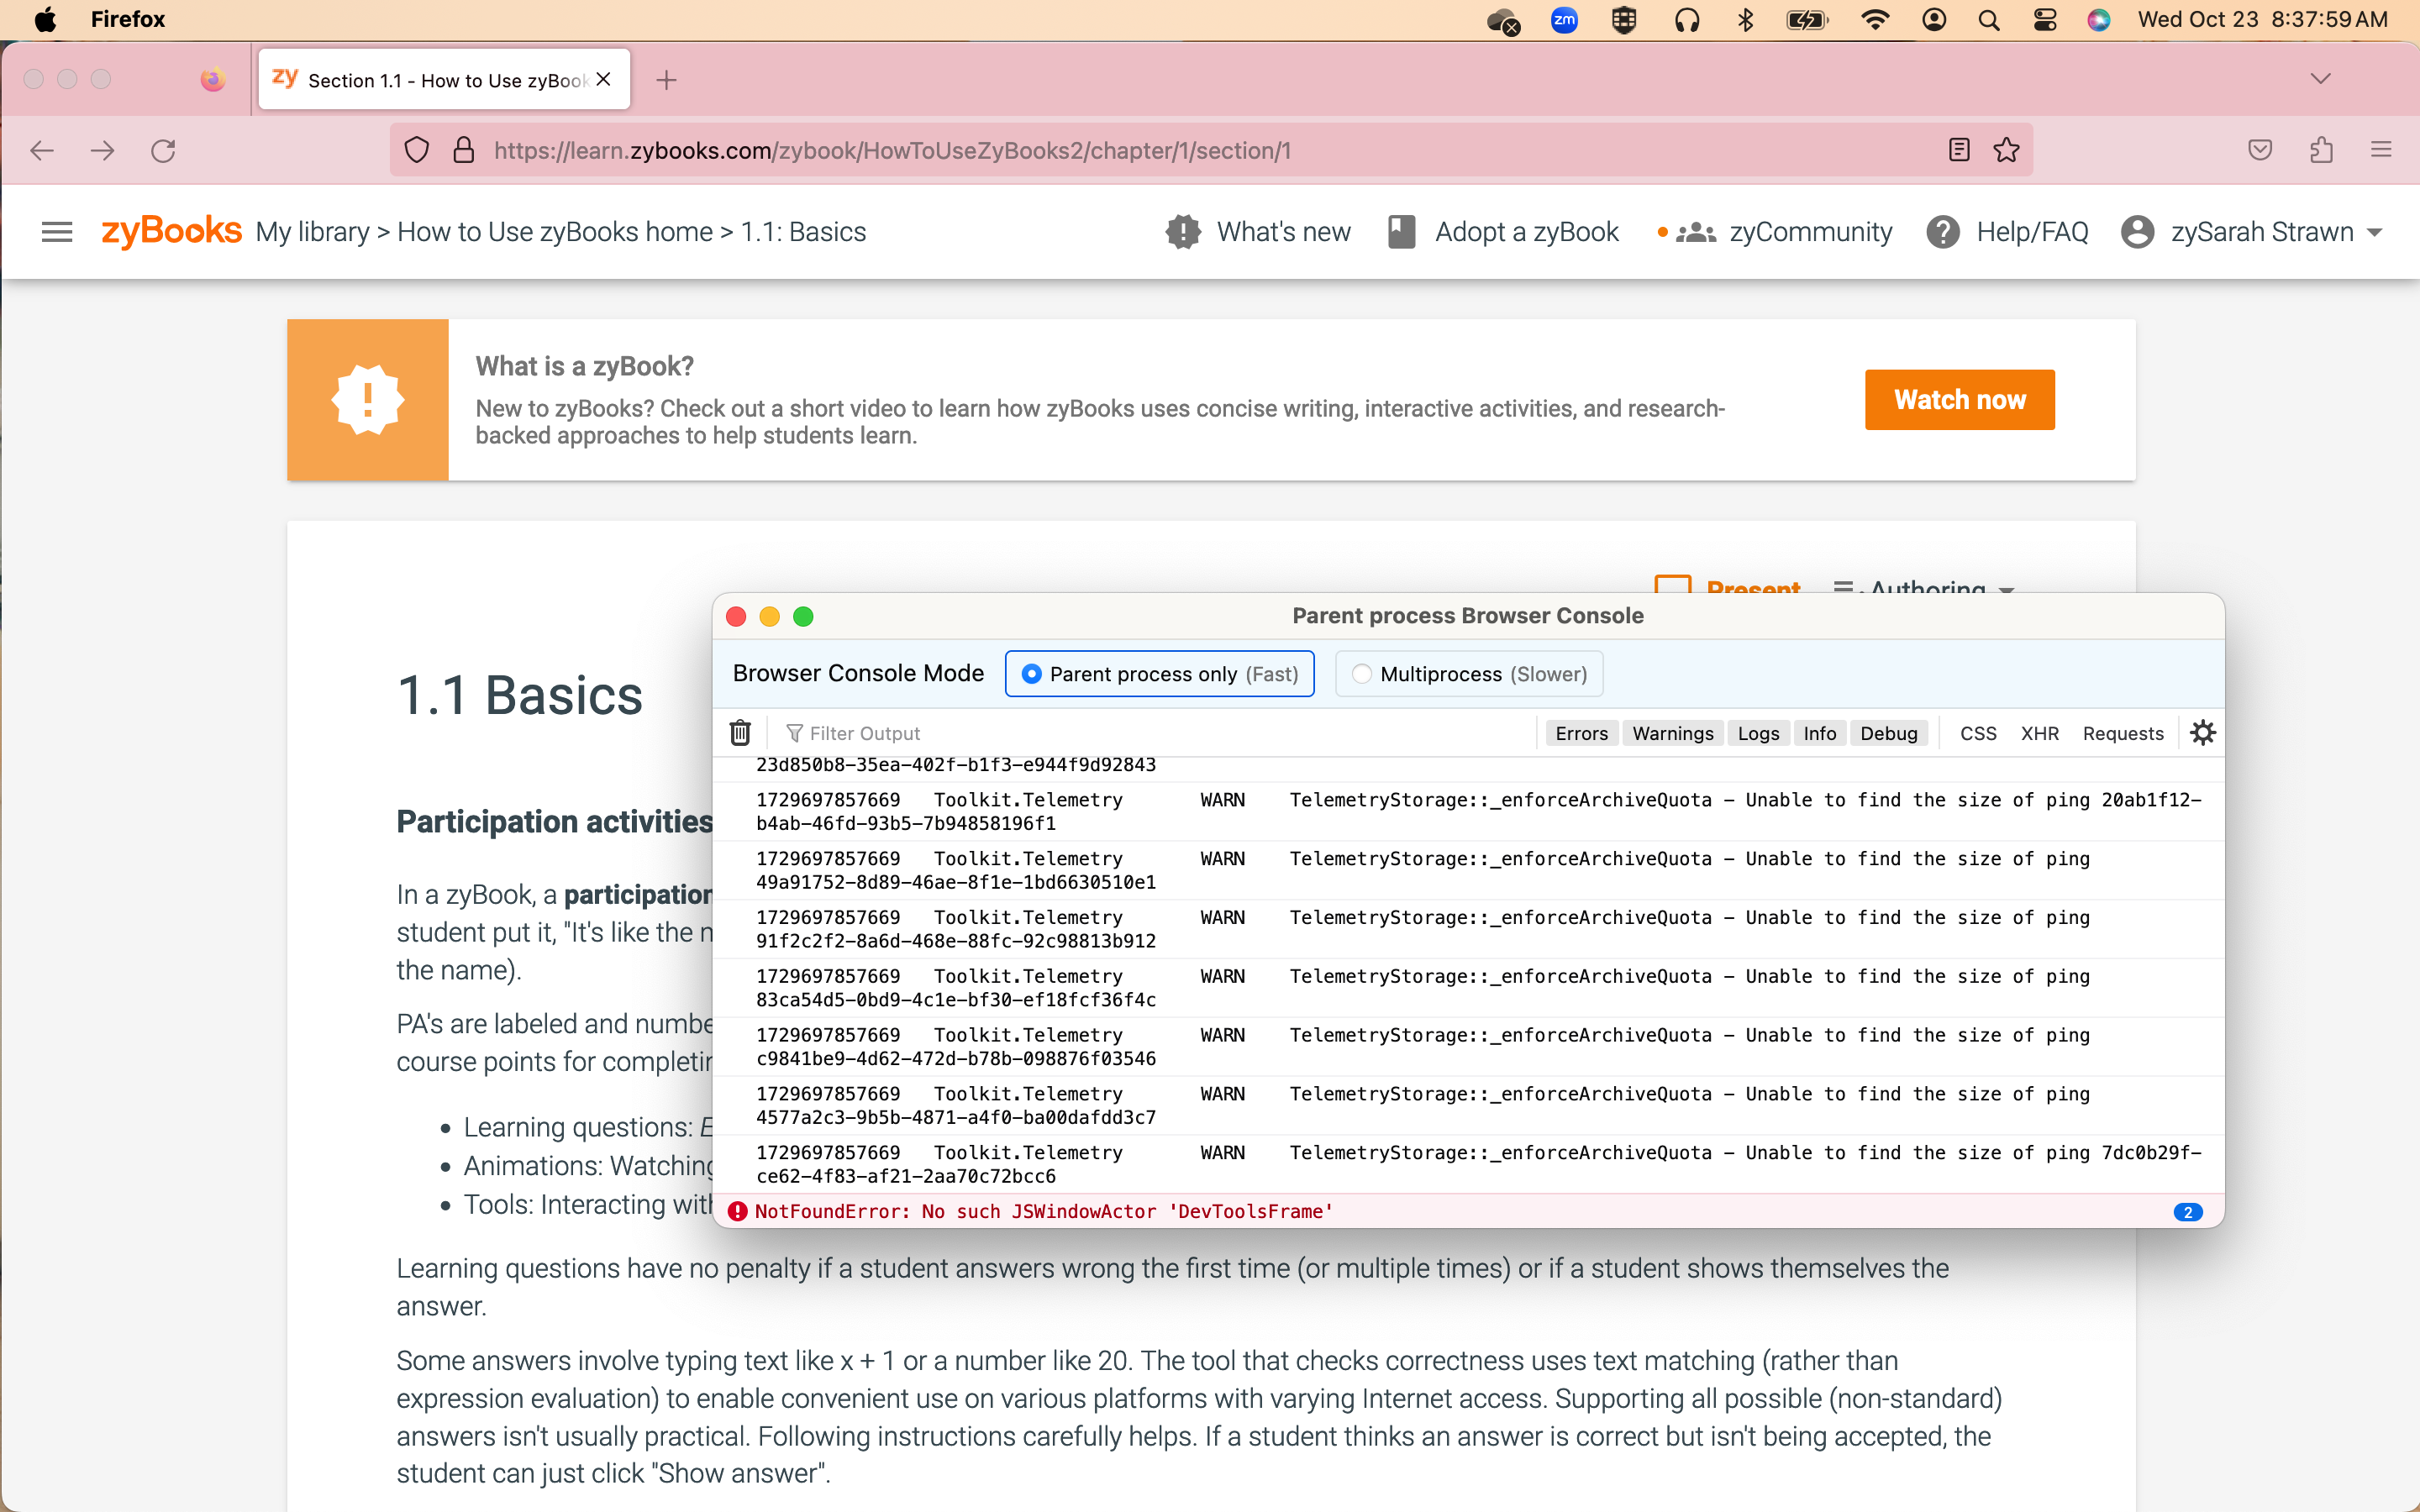This screenshot has width=2420, height=1512.
Task: Click the warning ending in 2aa70c72bcc6
Action: pyautogui.click(x=1468, y=1164)
